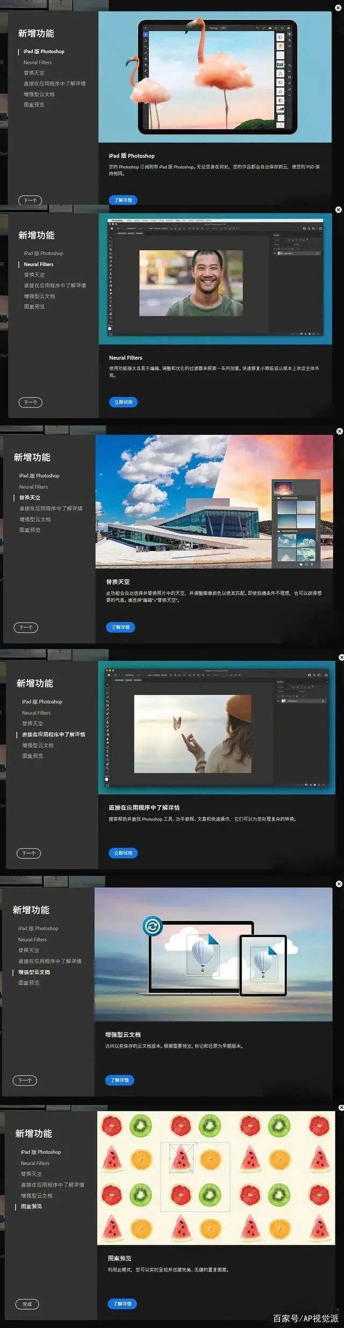Image resolution: width=344 pixels, height=1328 pixels.
Task: Select the blue move tool on the iPad toolbar
Action: [x=145, y=34]
